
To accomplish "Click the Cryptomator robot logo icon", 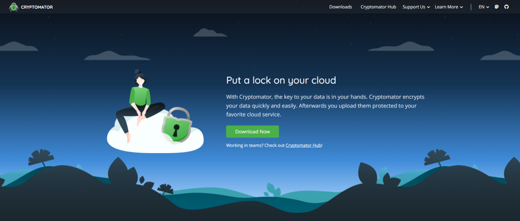I will pos(14,7).
